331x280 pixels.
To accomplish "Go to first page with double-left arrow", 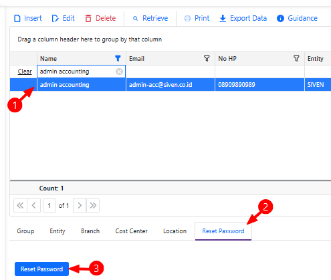I will tap(20, 205).
